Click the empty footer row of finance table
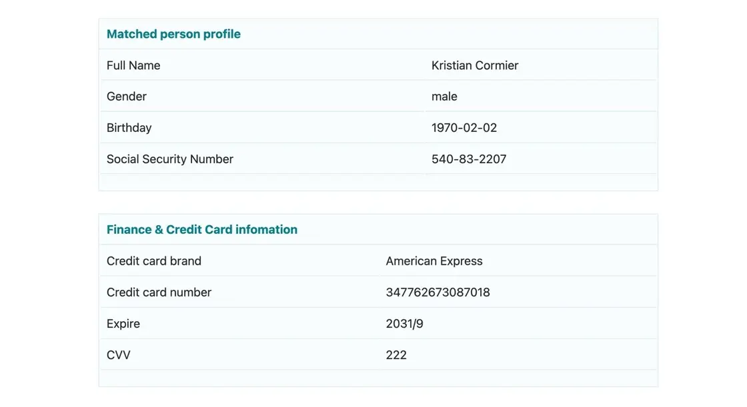The height and width of the screenshot is (407, 747). [378, 378]
